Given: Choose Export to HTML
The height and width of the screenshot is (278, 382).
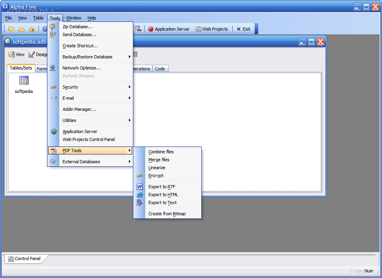Looking at the screenshot, I should [x=168, y=195].
